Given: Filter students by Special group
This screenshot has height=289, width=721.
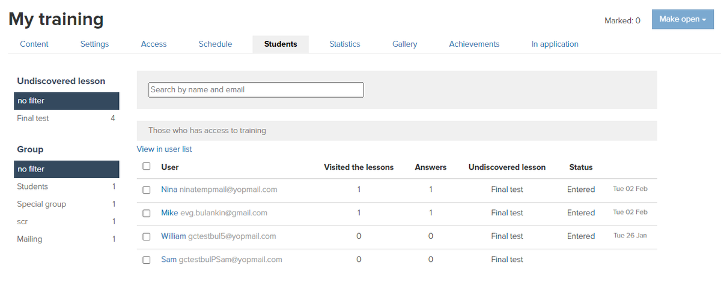Looking at the screenshot, I should tap(41, 204).
